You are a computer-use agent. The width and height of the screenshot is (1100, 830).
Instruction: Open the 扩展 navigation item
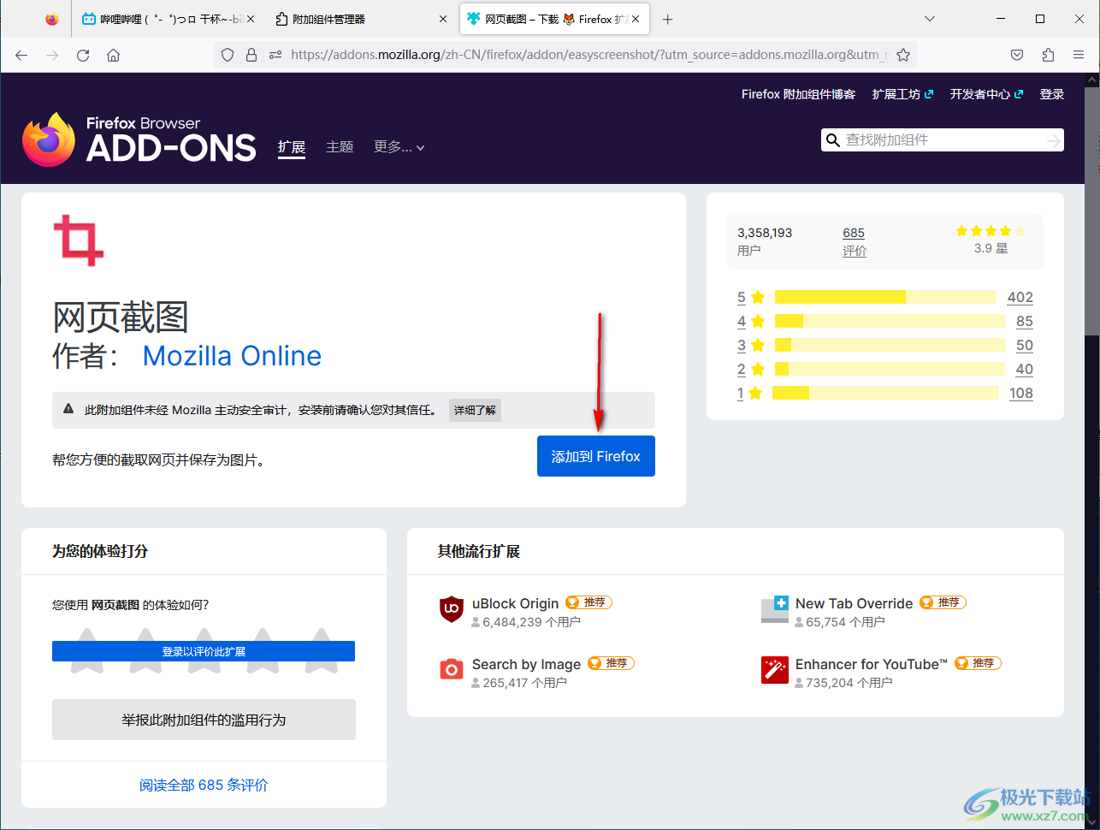pos(292,147)
